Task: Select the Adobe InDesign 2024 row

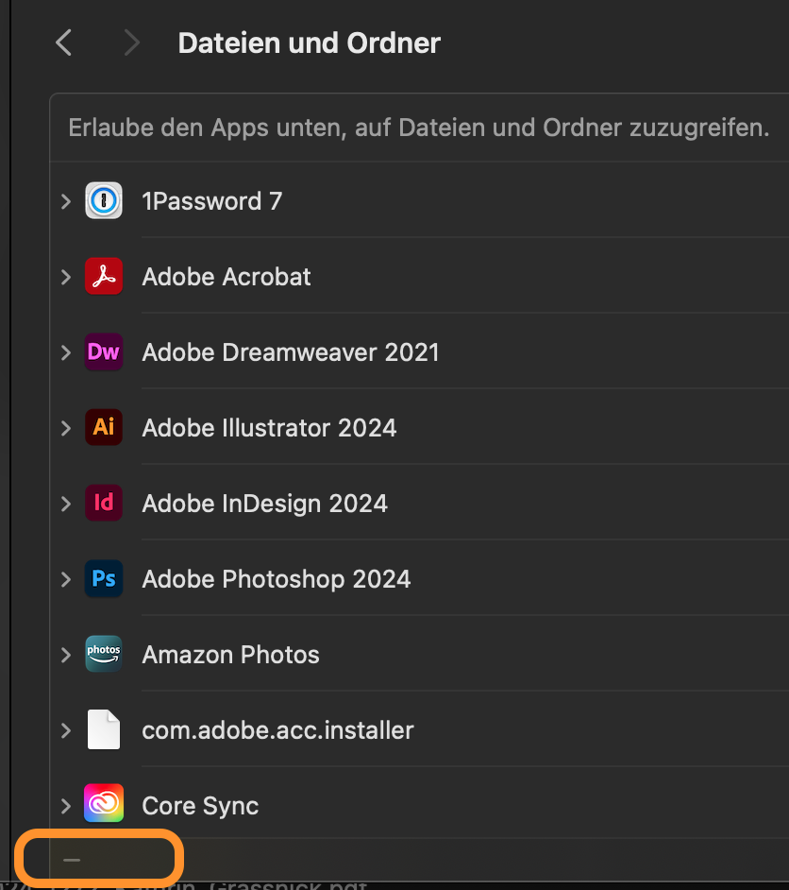Action: click(x=419, y=503)
